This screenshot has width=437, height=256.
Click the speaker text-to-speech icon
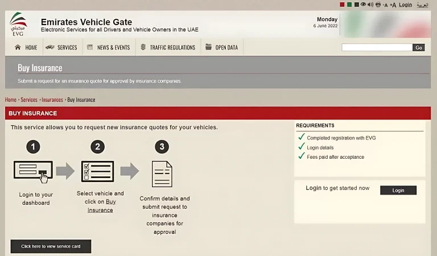(x=370, y=5)
